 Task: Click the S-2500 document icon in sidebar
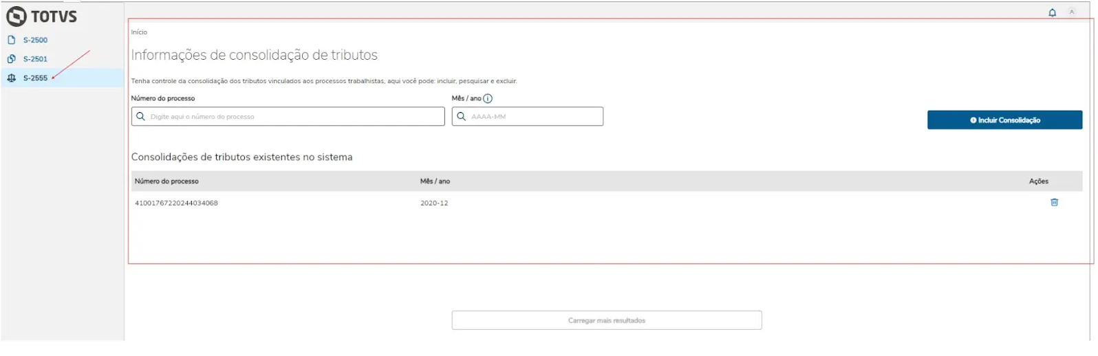point(11,40)
